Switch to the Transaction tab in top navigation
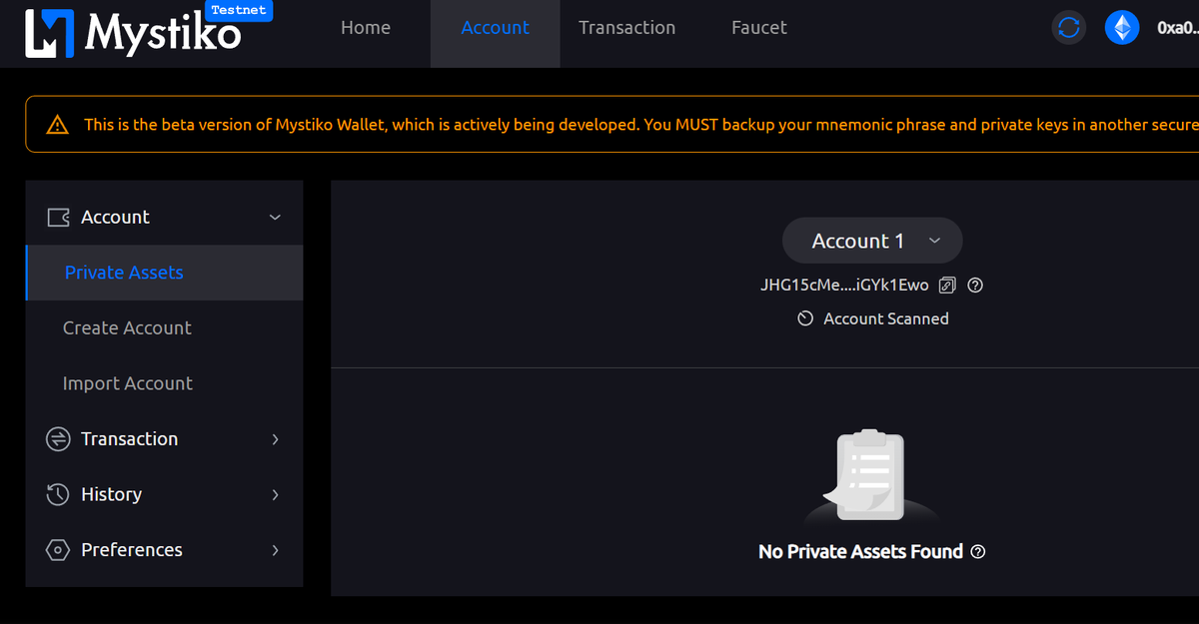 point(626,28)
